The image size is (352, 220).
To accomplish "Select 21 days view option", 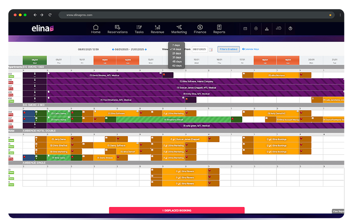I will coord(176,54).
